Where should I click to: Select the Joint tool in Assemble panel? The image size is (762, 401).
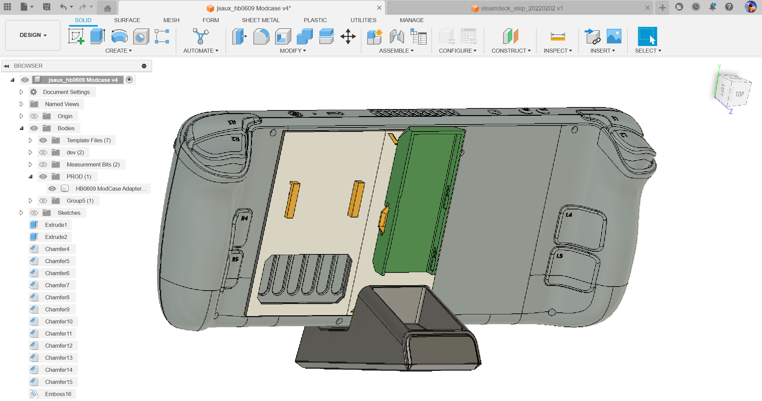click(396, 36)
